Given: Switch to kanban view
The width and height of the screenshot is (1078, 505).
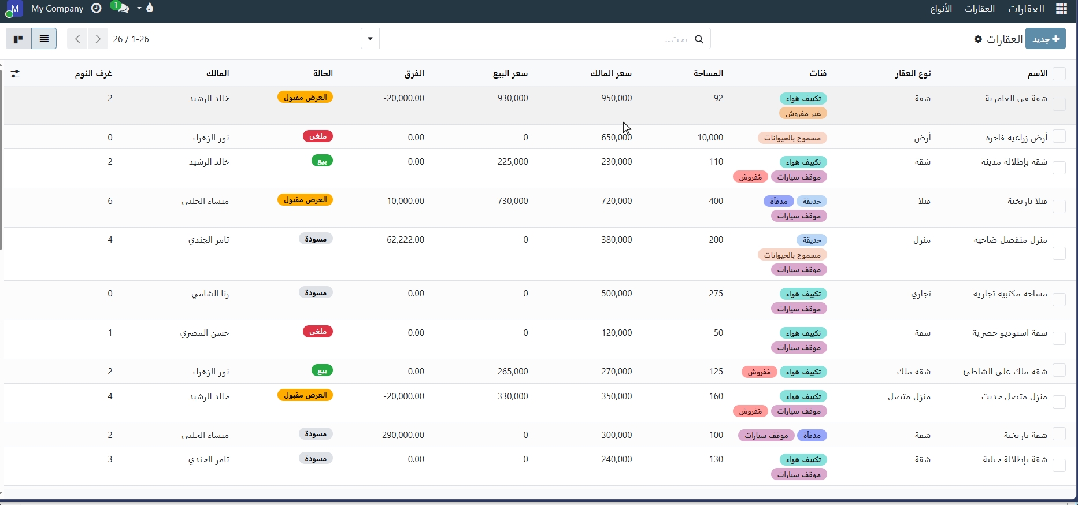Looking at the screenshot, I should click(18, 39).
